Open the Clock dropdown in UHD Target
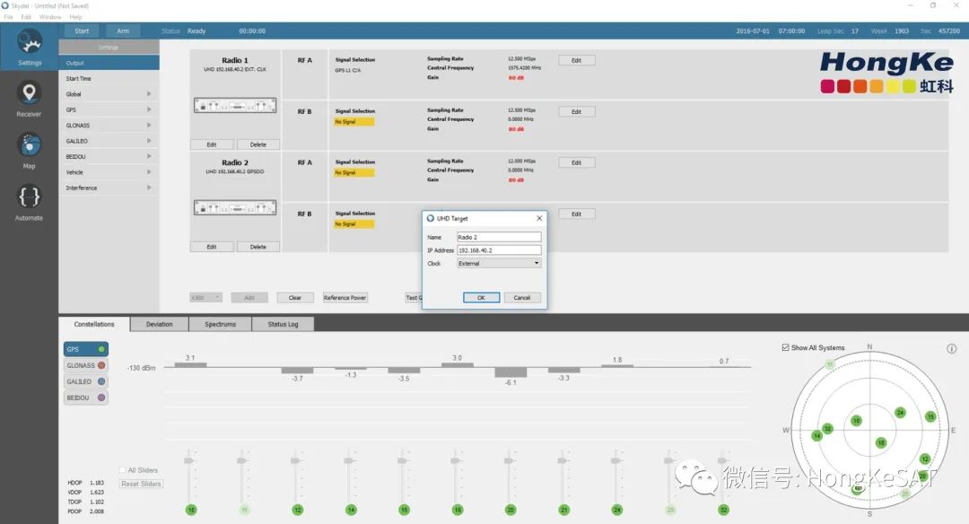 coord(500,263)
